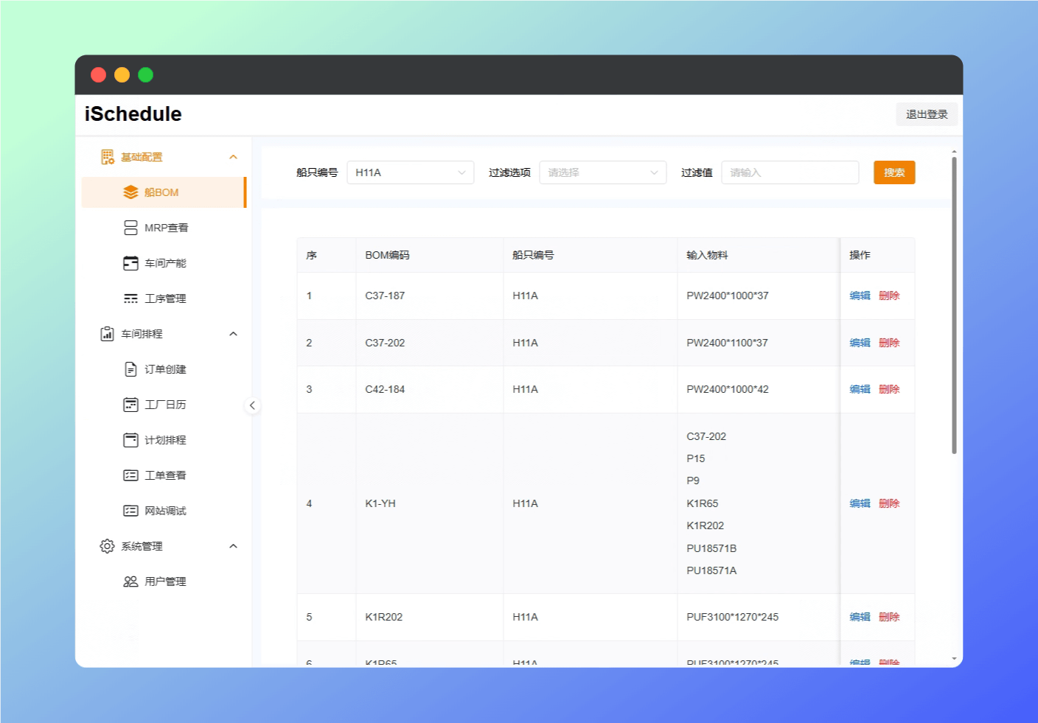This screenshot has height=723, width=1038.
Task: Click the 订单创建 document icon
Action: coord(130,369)
